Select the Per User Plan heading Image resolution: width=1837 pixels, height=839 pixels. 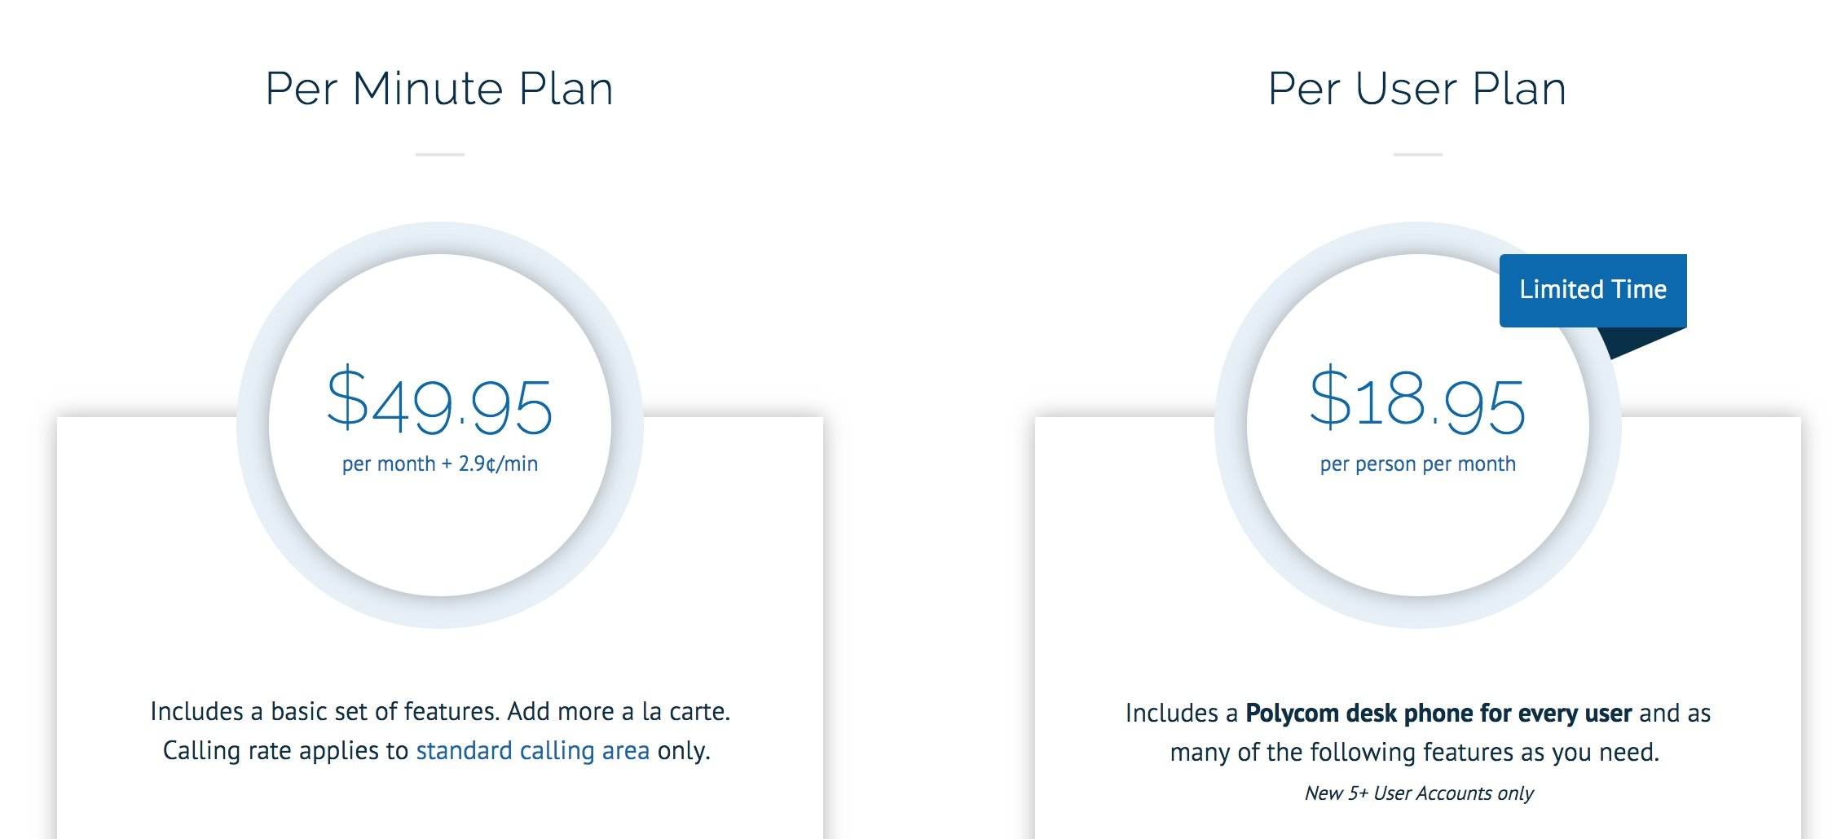pos(1416,89)
